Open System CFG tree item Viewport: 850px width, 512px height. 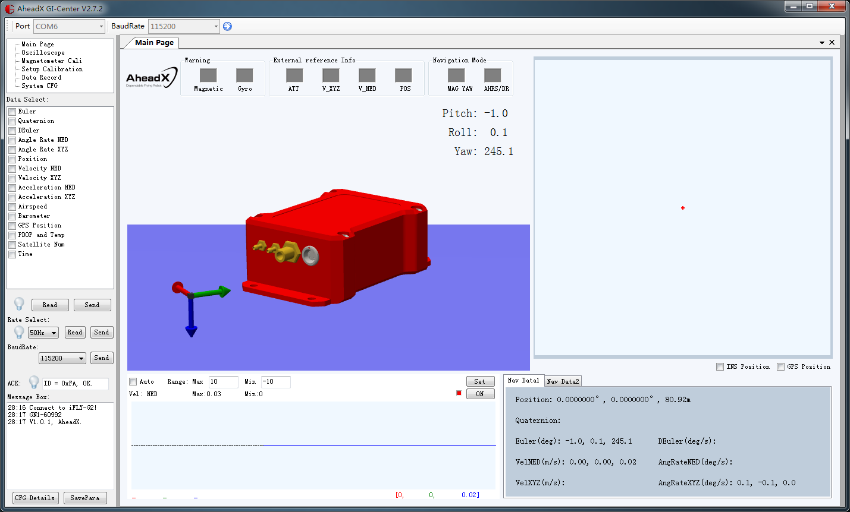(x=40, y=86)
